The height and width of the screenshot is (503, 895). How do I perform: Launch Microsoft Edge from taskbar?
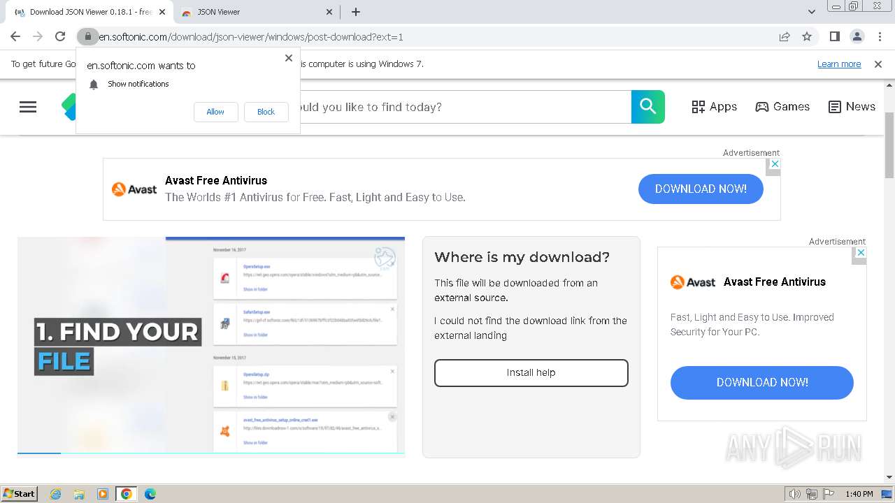(150, 494)
